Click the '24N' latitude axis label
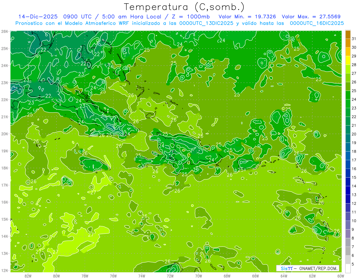 (4, 66)
